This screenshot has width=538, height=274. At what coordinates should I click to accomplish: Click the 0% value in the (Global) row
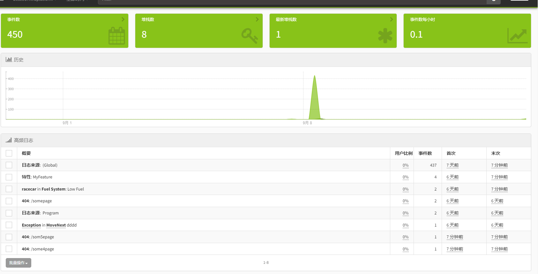(x=406, y=165)
